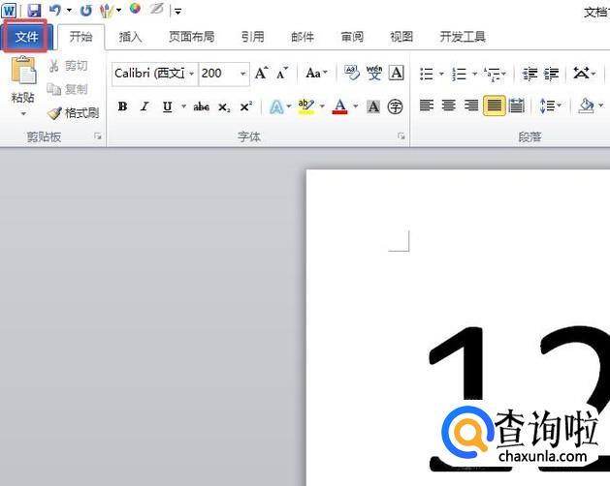Viewport: 610px width, 486px height.
Task: Open the 剪贴板 pane launcher
Action: click(x=98, y=136)
